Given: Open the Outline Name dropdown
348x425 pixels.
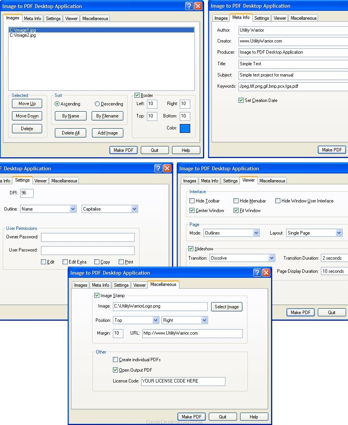Looking at the screenshot, I should pyautogui.click(x=48, y=209).
